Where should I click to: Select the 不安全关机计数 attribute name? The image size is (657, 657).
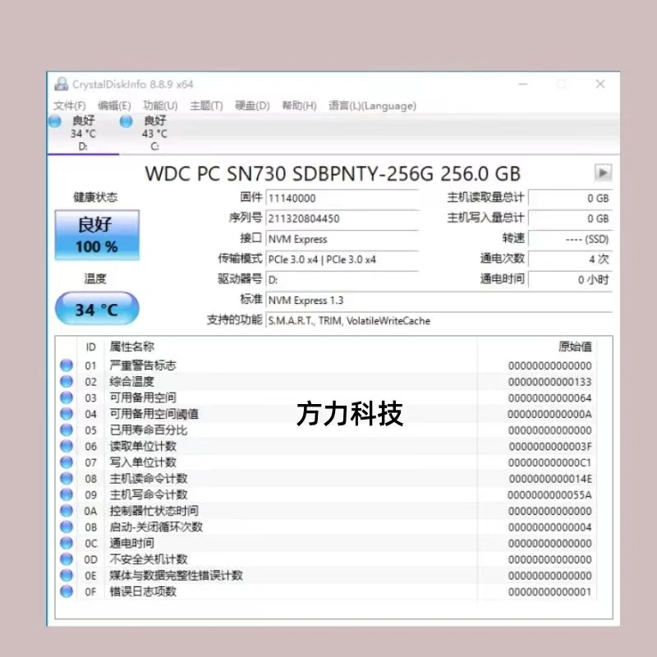(x=149, y=559)
